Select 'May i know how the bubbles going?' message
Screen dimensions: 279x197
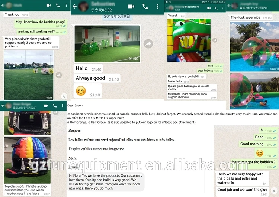click(41, 24)
